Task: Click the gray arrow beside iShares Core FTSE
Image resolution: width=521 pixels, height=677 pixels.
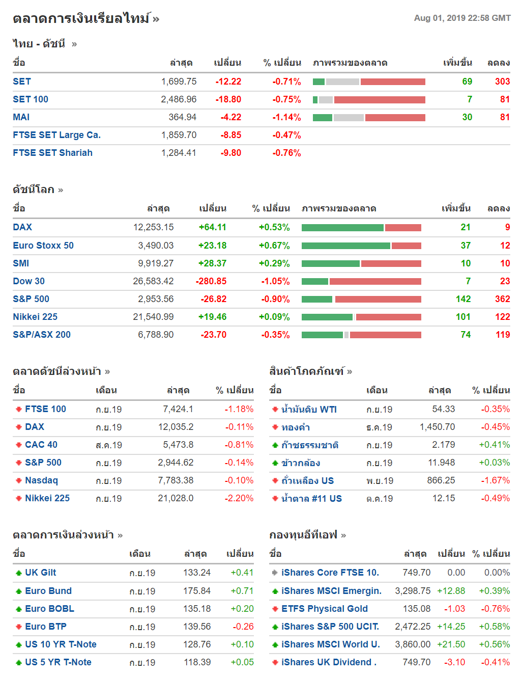Action: [x=275, y=573]
